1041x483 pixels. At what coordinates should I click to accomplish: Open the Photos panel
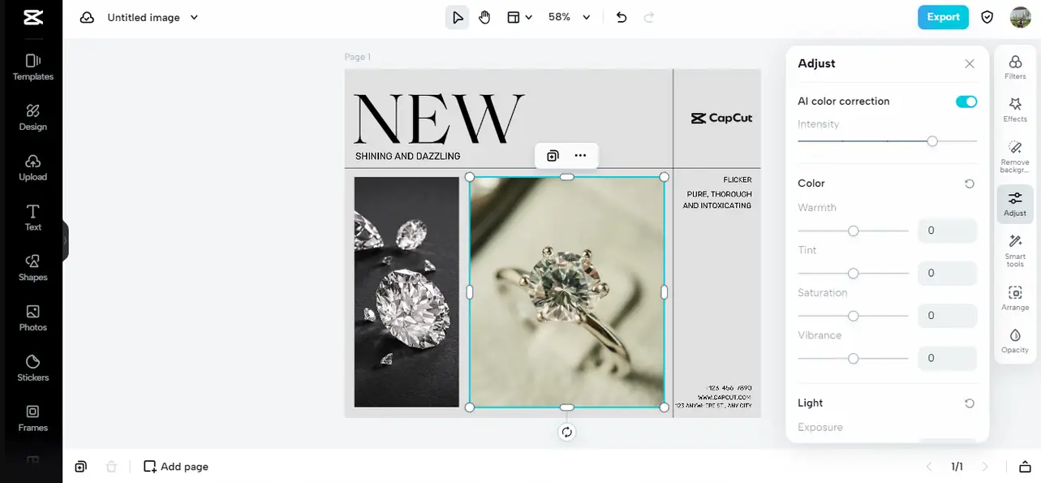(32, 318)
